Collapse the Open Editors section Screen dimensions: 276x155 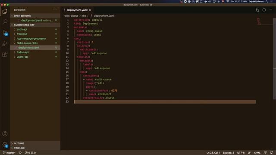click(35, 16)
